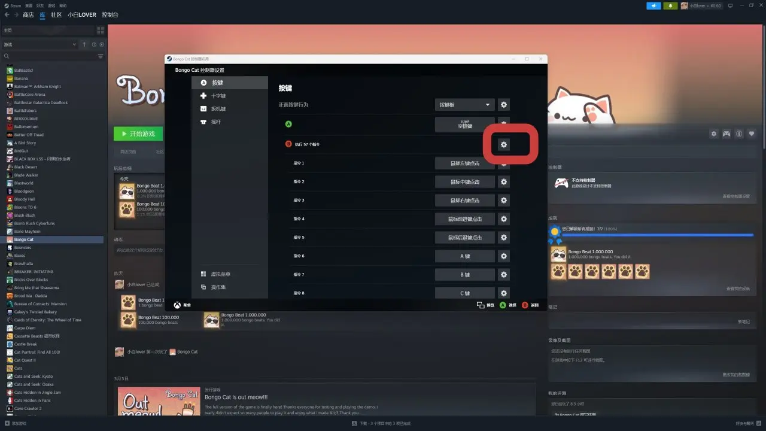Click the 鼠标后退键点击 binding button
This screenshot has width=766, height=431.
(x=464, y=238)
